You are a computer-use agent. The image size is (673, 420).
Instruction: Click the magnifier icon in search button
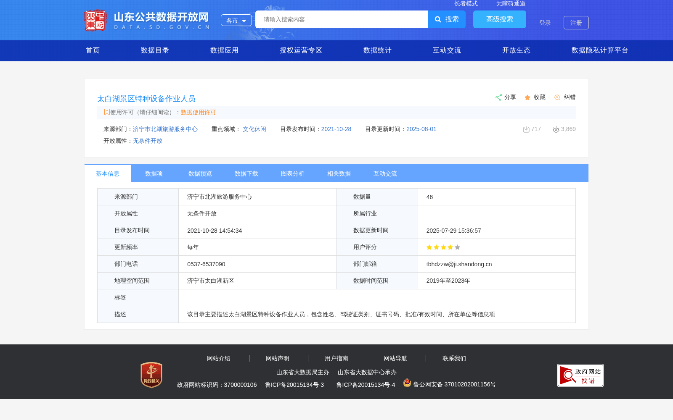point(438,19)
